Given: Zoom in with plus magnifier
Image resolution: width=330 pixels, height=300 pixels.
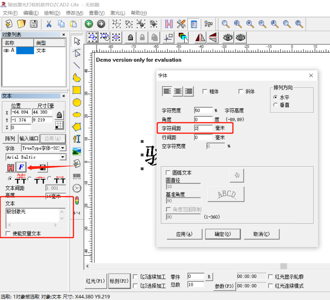Looking at the screenshot, I should [250, 24].
